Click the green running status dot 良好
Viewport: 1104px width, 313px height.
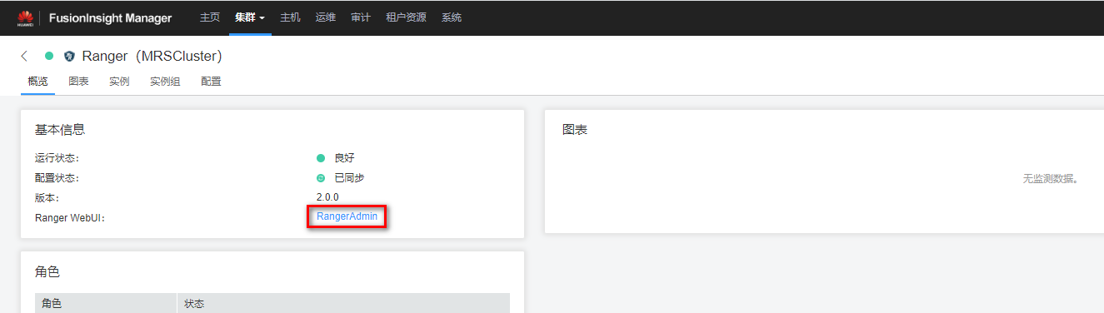[321, 158]
